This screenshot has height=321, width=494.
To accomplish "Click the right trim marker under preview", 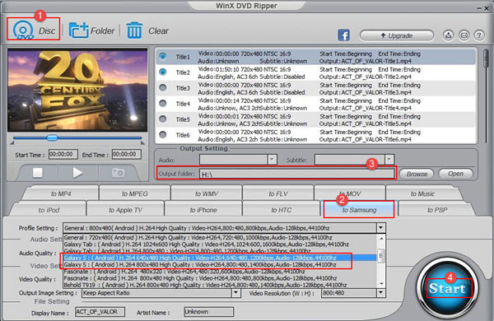I will (x=142, y=143).
